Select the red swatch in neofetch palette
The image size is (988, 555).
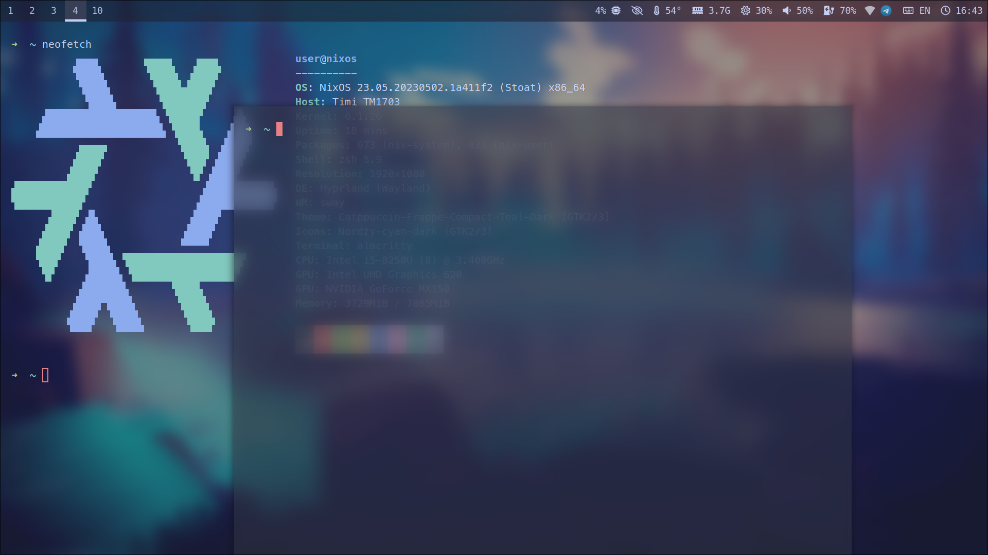pyautogui.click(x=323, y=339)
